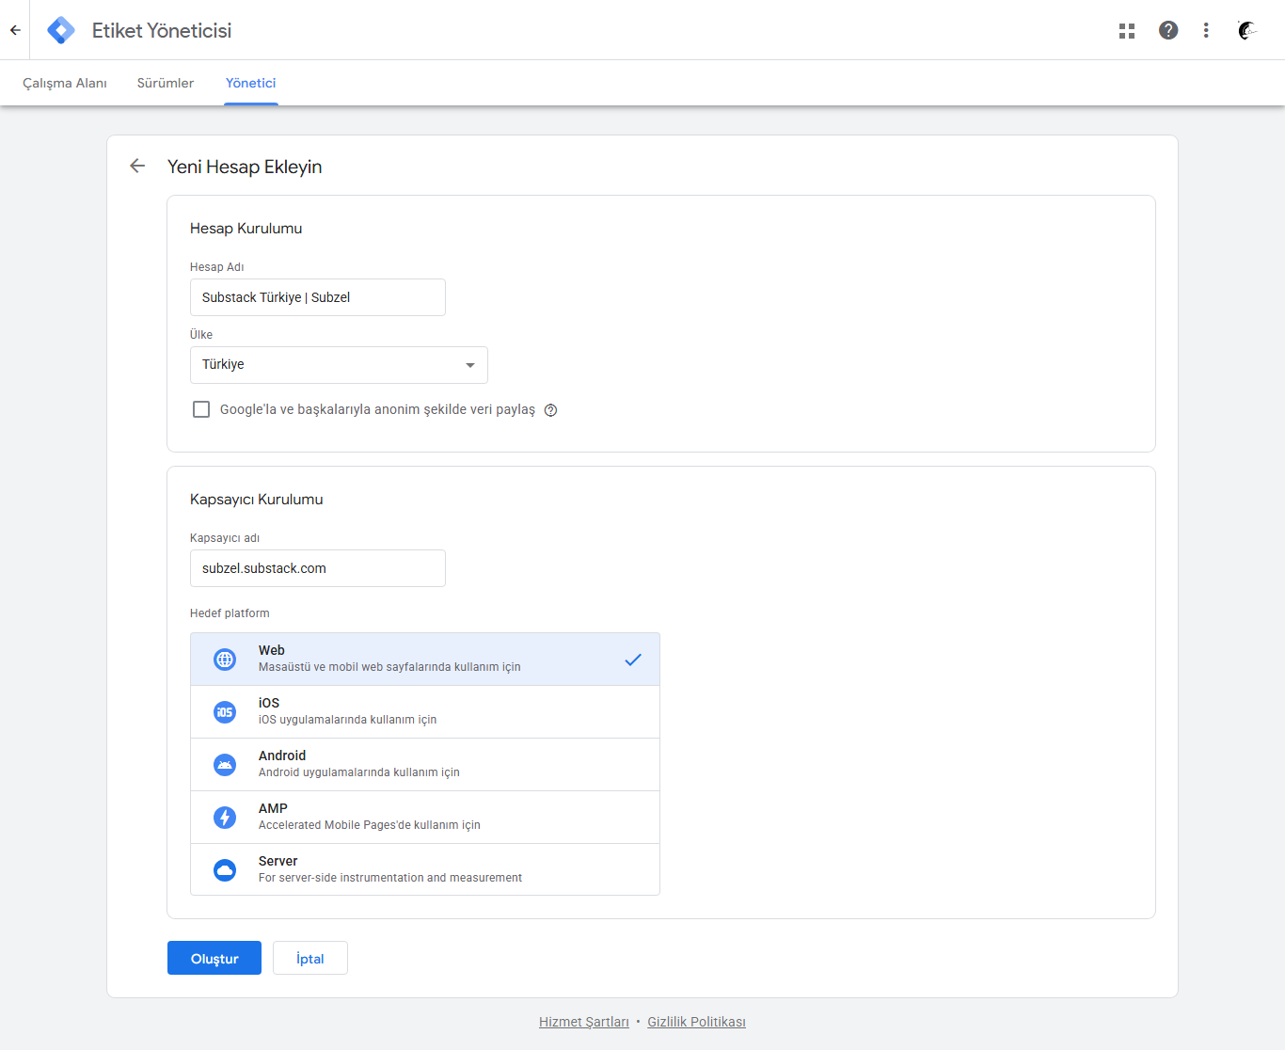Click the Server cloud icon
Screen dimensions: 1285x1050
(x=225, y=870)
